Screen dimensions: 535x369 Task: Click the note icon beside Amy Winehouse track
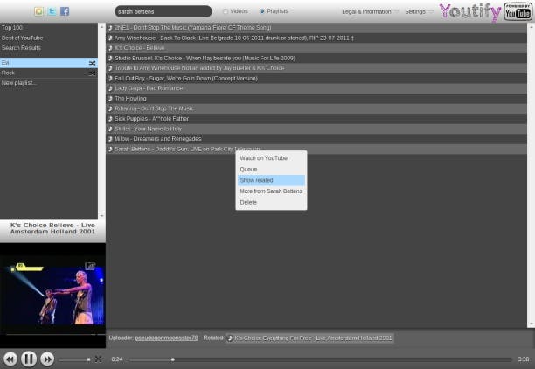coord(110,38)
